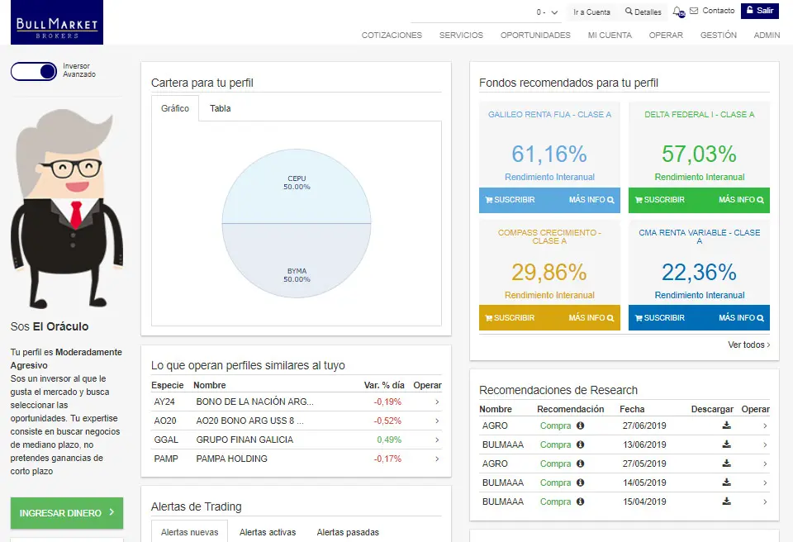
Task: Open operate chevron for AO20 row
Action: 437,421
